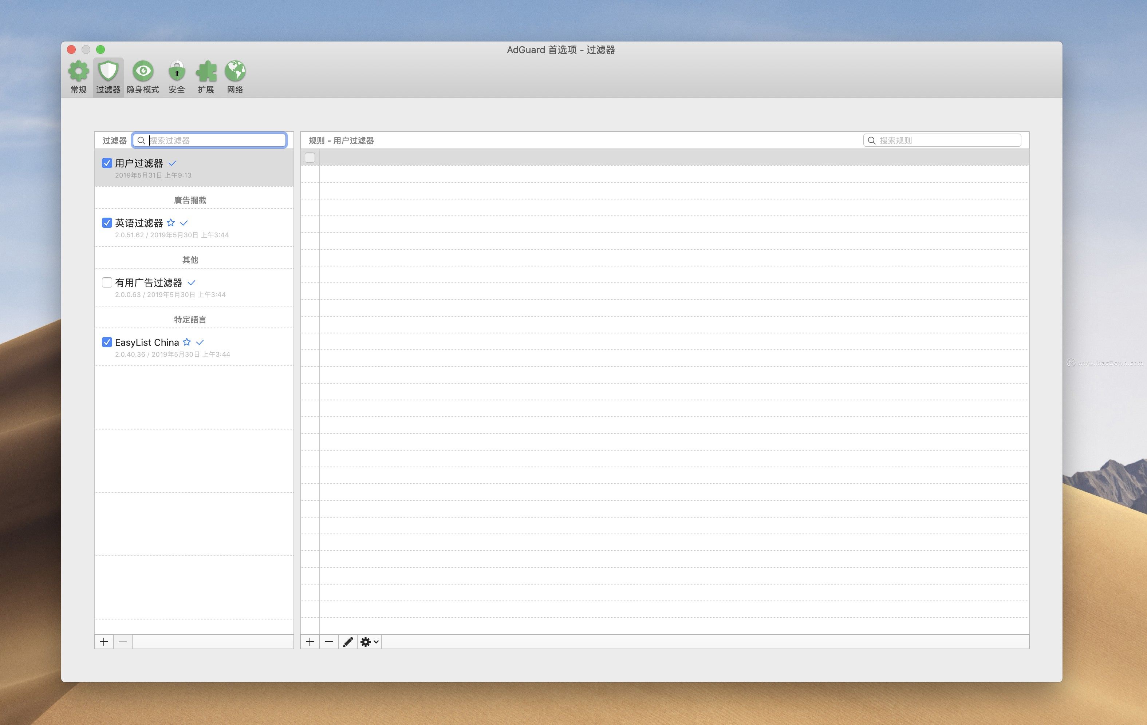Click the 廣告攔截 category header
1147x725 pixels.
[190, 200]
